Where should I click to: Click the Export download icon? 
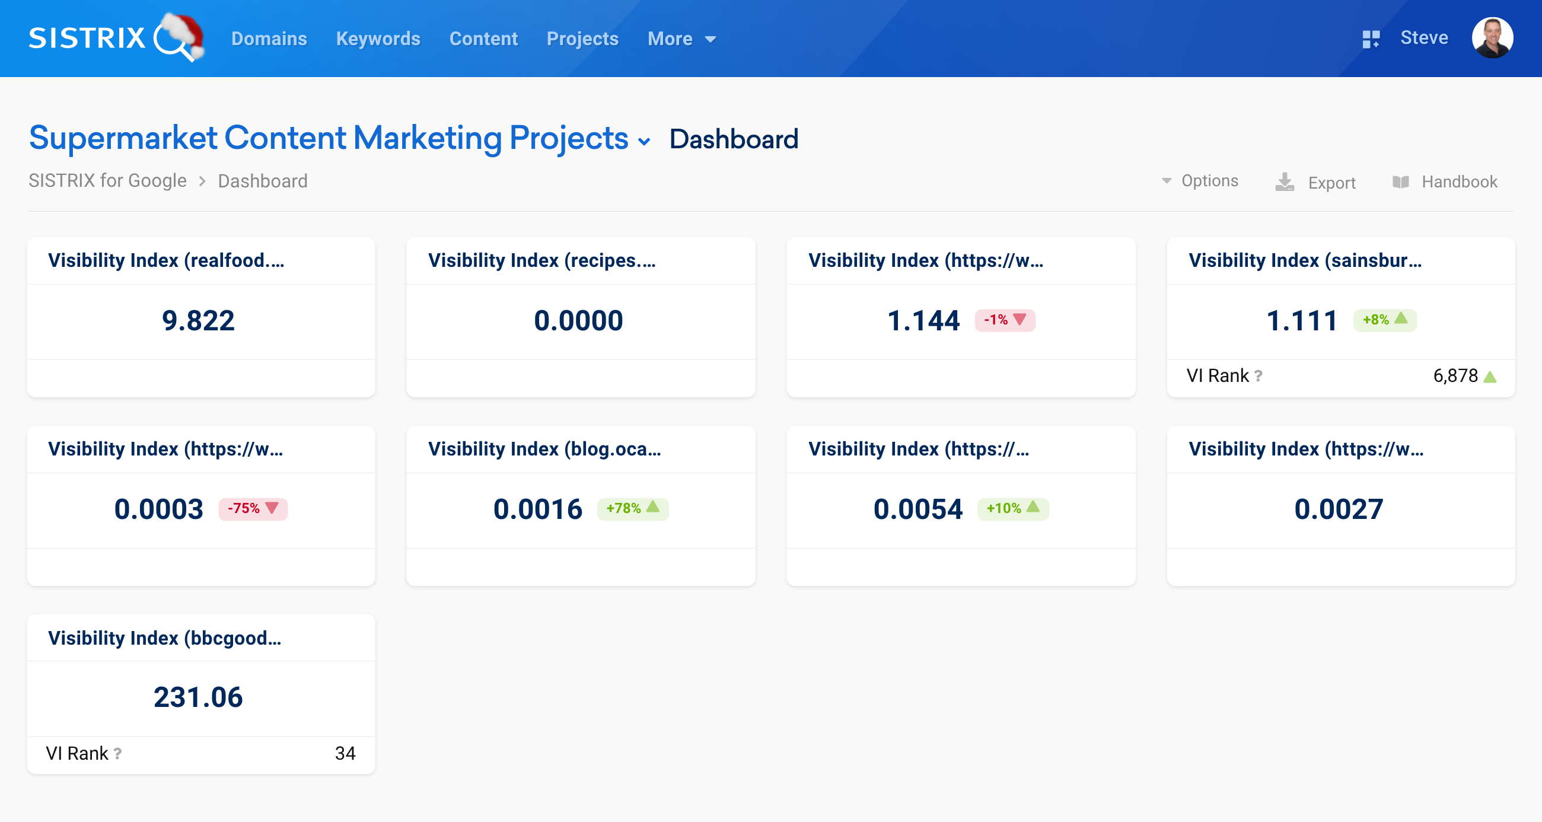1284,182
